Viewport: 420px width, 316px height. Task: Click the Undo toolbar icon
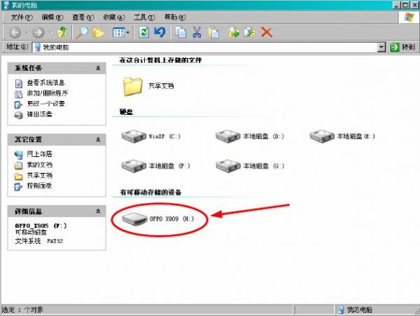pyautogui.click(x=159, y=32)
